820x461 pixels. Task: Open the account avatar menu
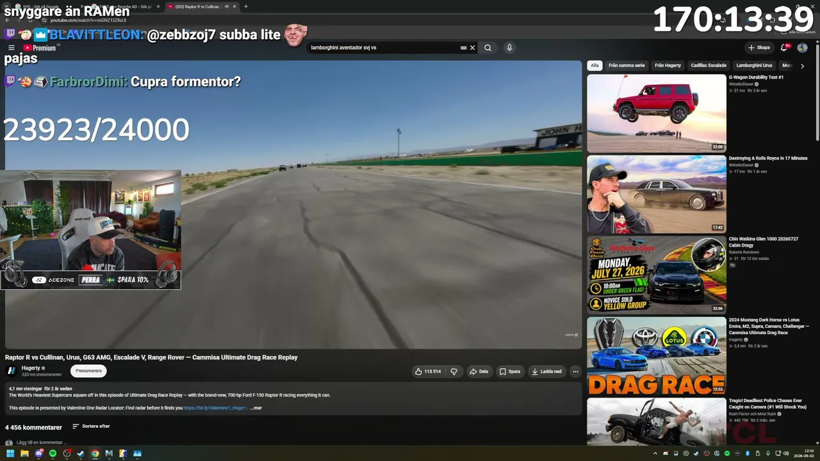coord(802,48)
